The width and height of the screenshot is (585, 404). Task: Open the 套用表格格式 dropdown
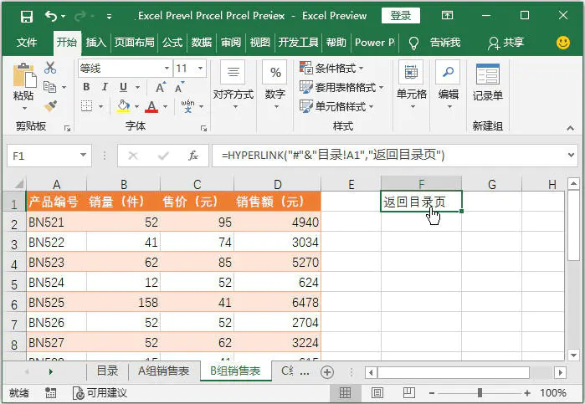tap(341, 88)
